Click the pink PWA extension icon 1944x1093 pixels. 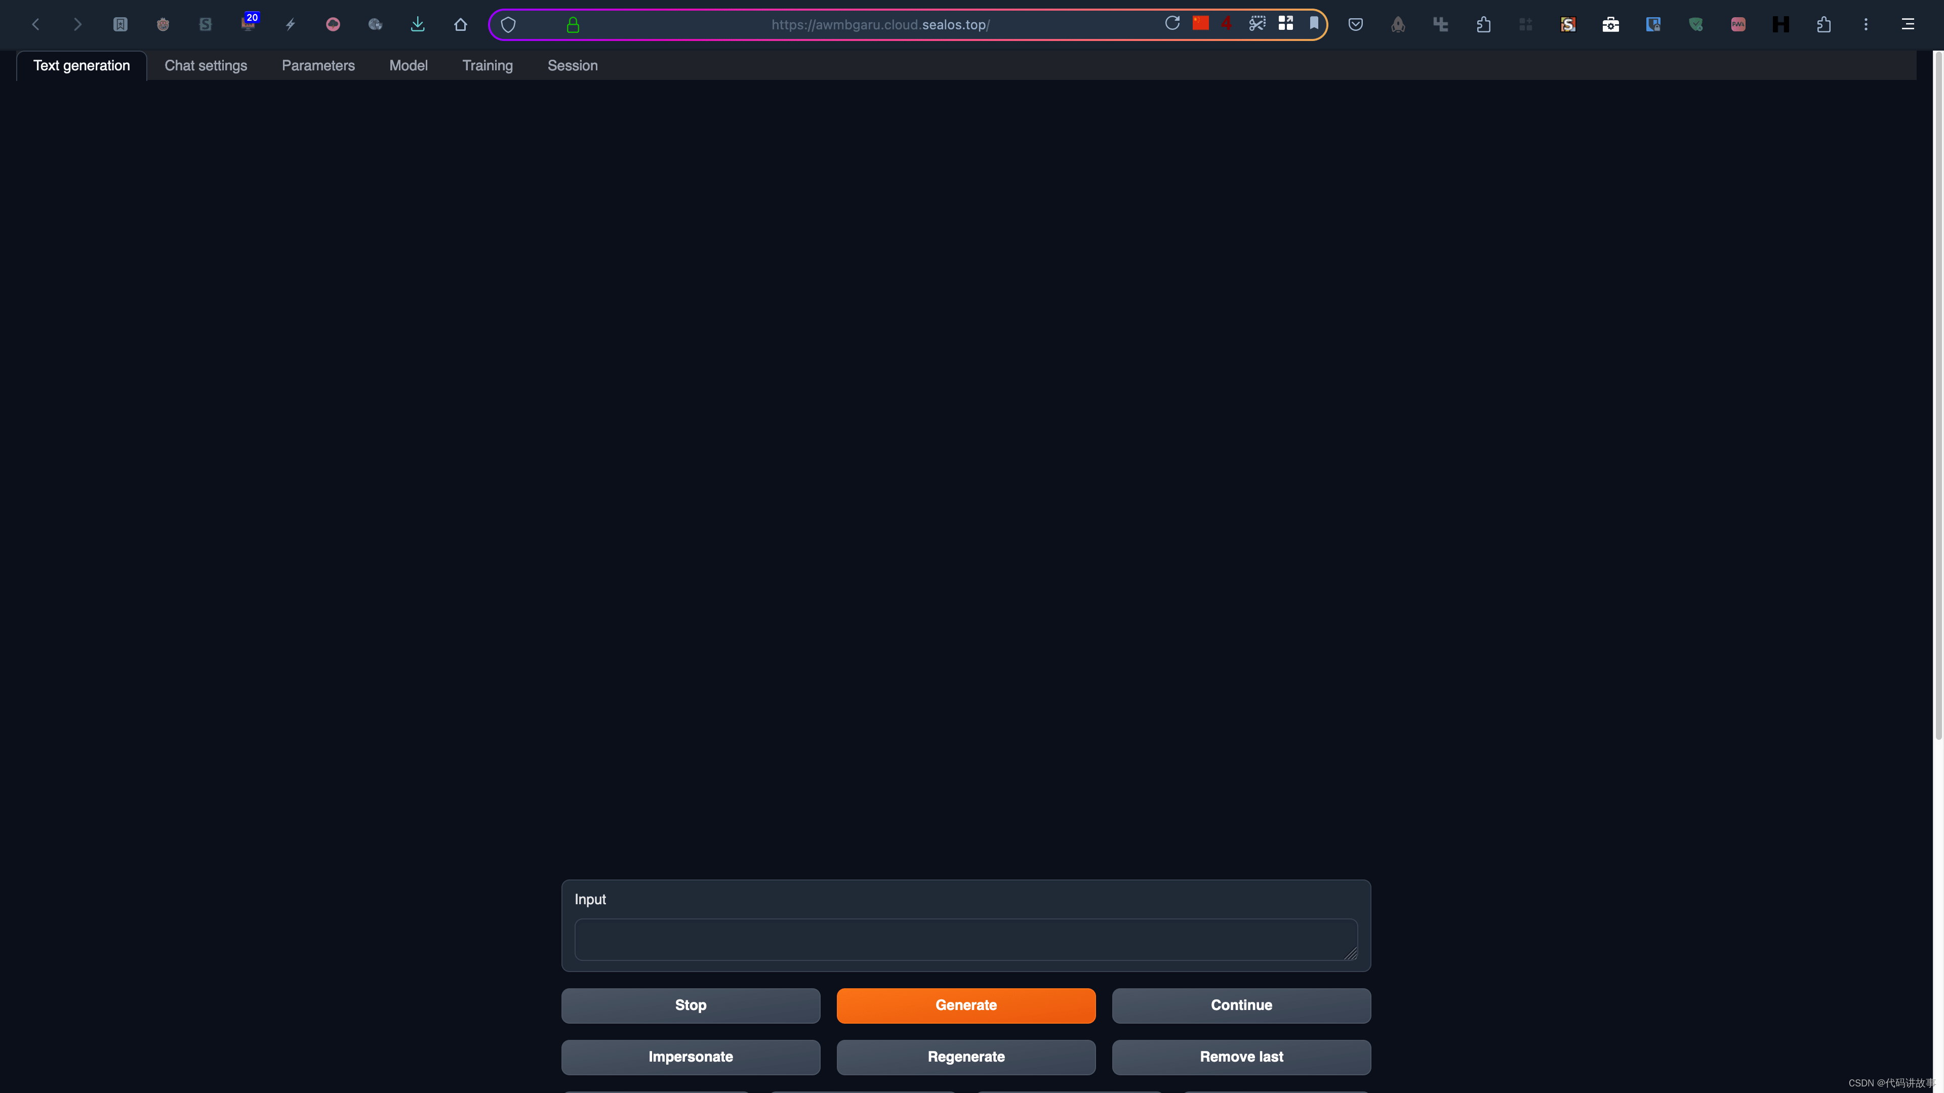point(1739,25)
